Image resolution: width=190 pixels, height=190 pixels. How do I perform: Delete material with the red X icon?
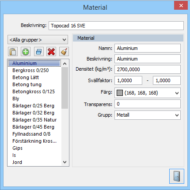pyautogui.click(x=51, y=52)
